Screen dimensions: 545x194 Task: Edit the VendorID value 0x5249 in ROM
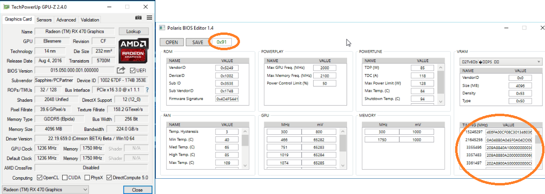[227, 68]
